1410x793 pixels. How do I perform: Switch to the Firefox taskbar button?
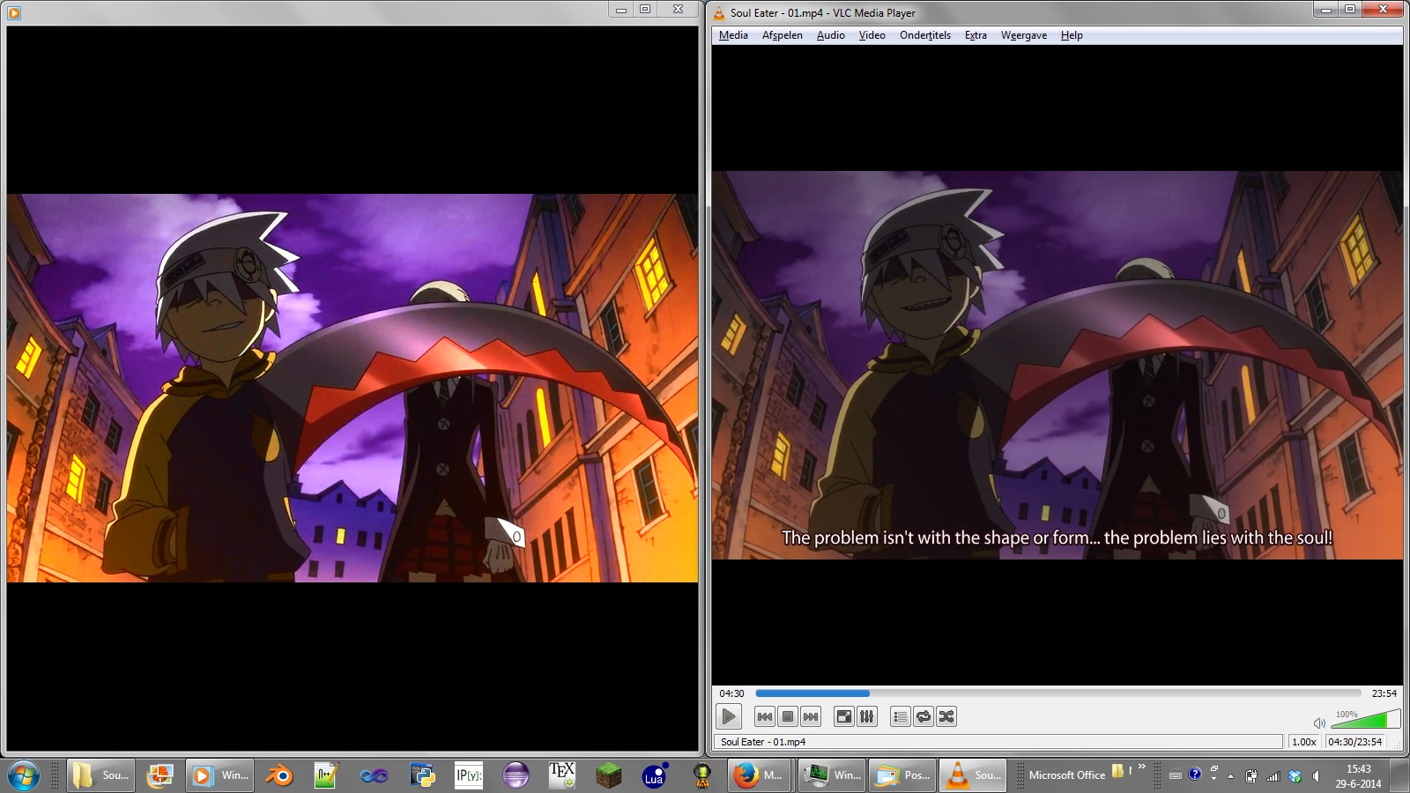click(758, 775)
